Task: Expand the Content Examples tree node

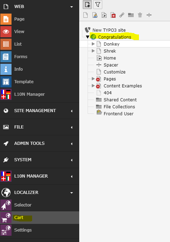Action: (93, 86)
